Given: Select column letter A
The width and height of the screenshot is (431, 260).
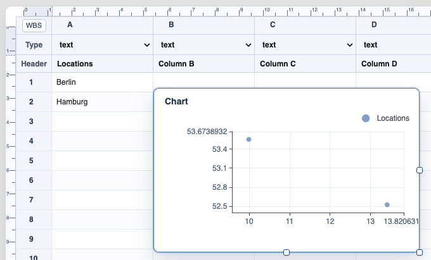Looking at the screenshot, I should point(70,25).
